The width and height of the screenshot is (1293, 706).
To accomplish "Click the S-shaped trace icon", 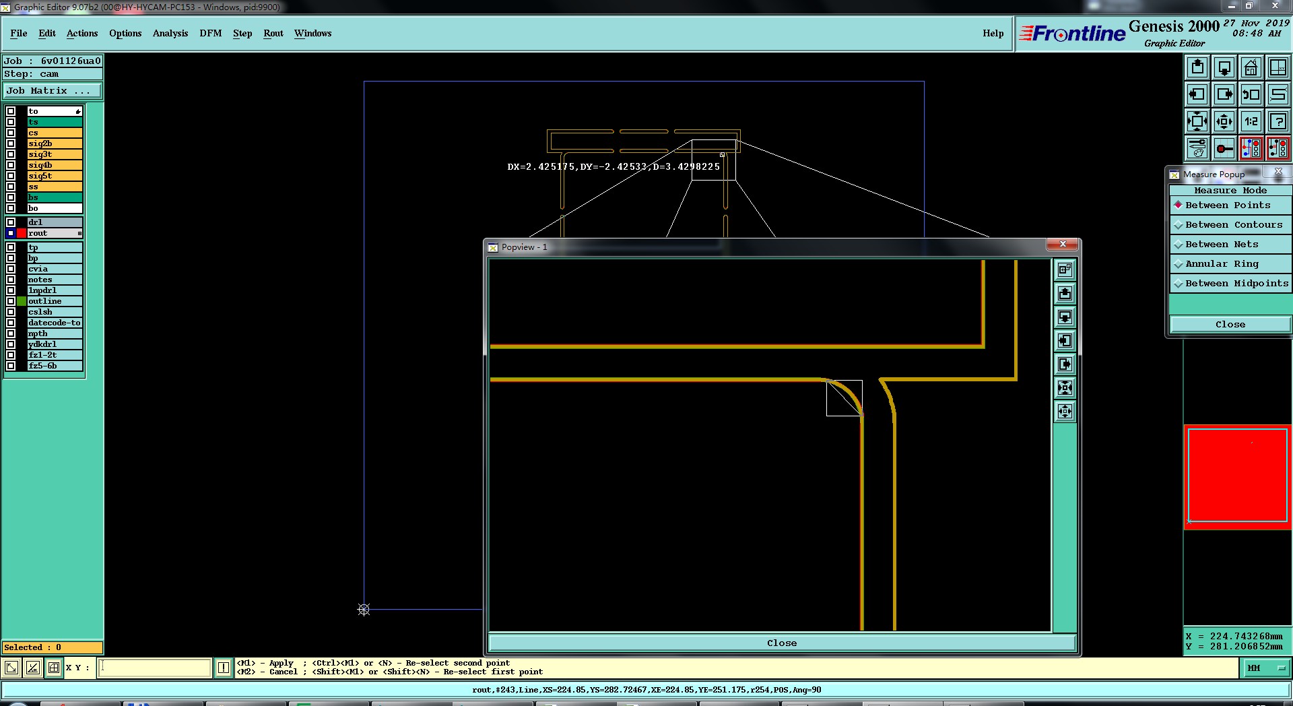I will [x=1278, y=94].
